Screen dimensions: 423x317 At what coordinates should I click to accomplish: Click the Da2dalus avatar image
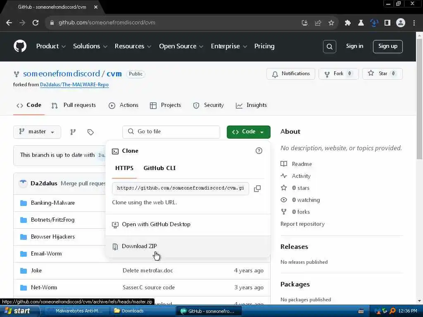23,183
